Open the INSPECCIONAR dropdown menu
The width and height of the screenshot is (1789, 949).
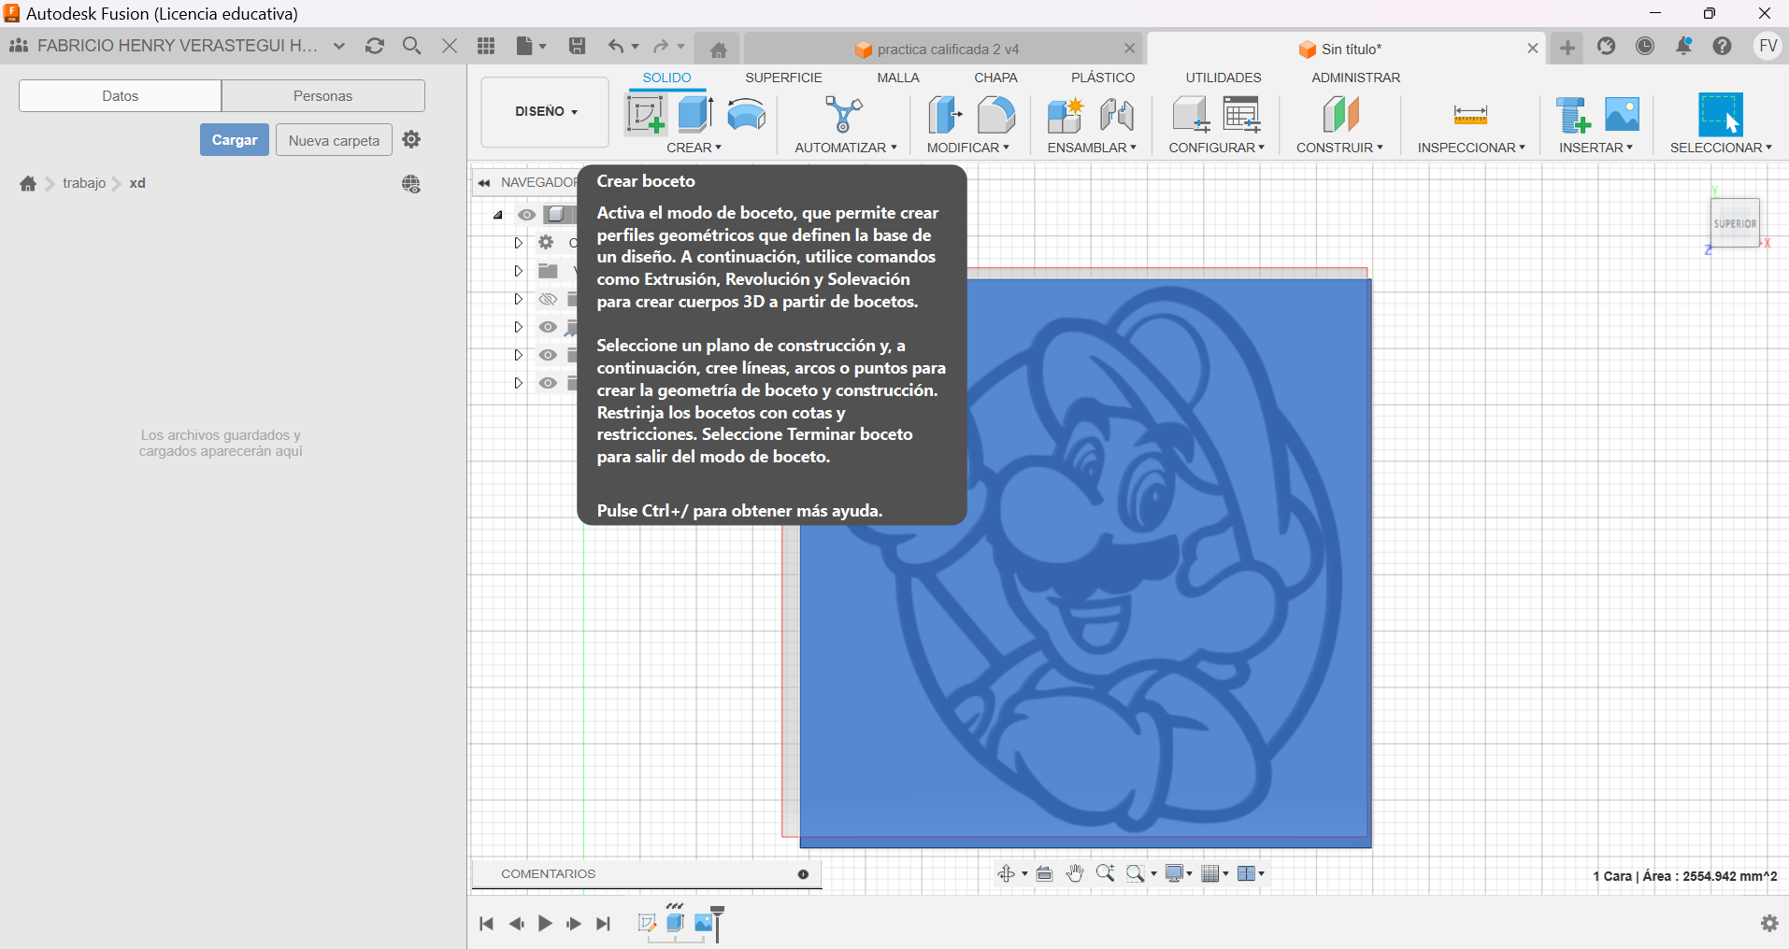click(1471, 148)
